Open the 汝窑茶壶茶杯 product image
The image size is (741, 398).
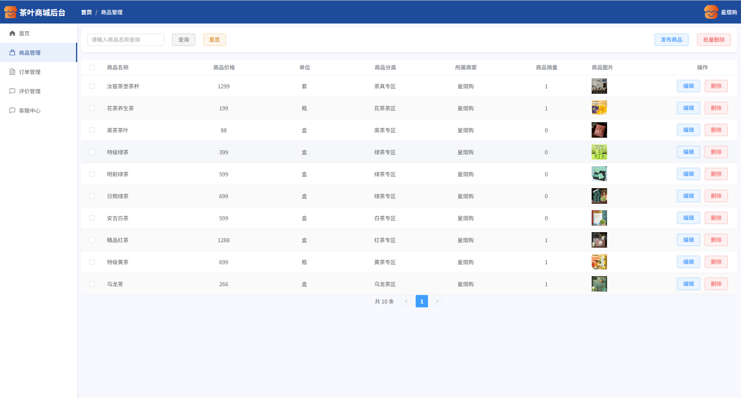(599, 86)
